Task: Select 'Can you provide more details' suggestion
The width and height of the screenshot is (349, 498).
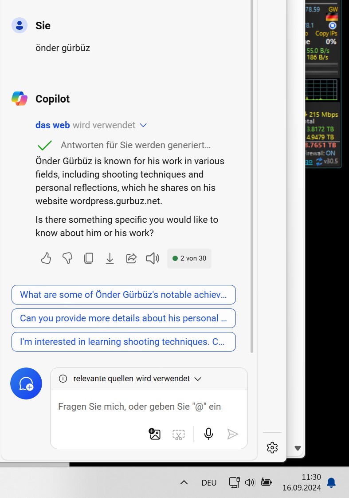Action: coord(124,318)
